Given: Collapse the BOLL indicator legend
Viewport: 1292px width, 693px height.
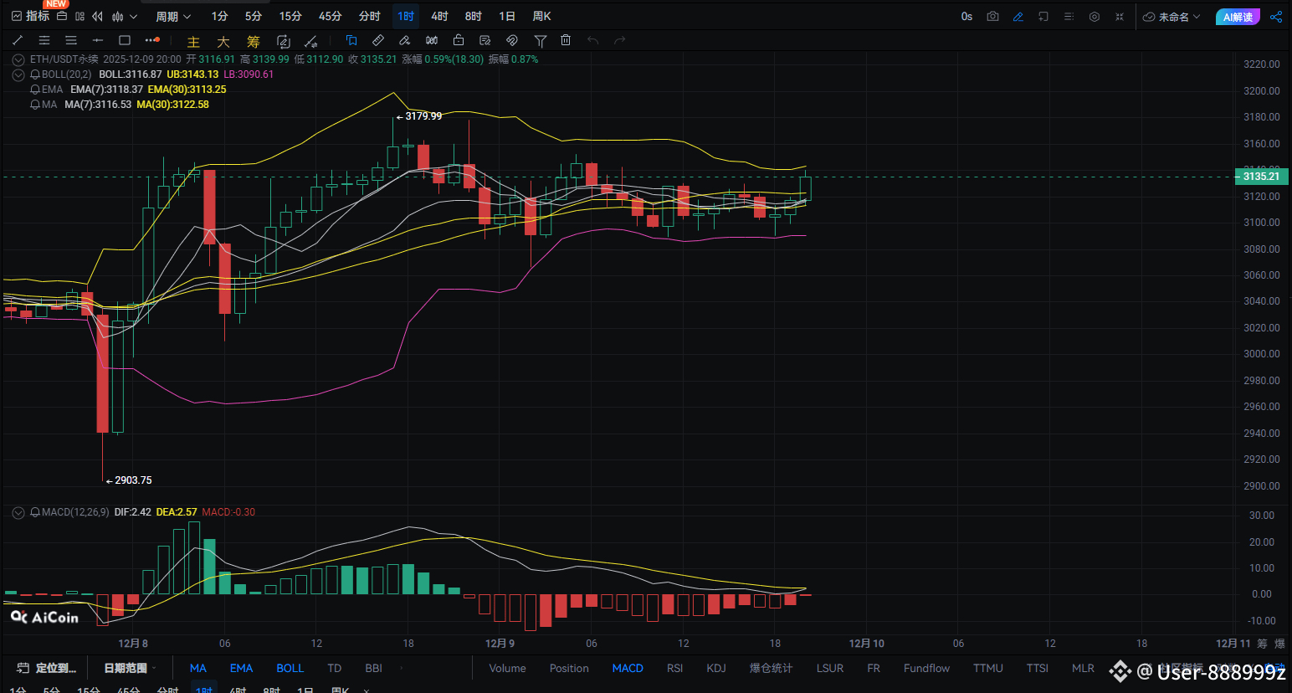Looking at the screenshot, I should click(18, 74).
